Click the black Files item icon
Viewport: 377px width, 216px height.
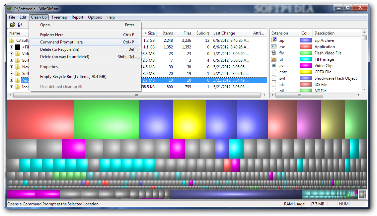18,47
